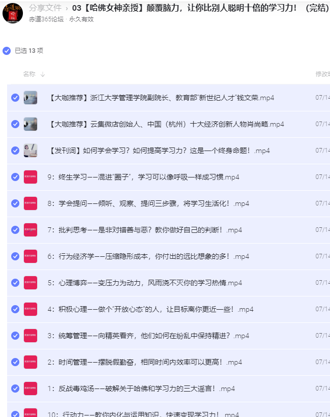The width and height of the screenshot is (330, 417).
Task: Open 9：终生学习——混进"圈子" video
Action: point(143,177)
